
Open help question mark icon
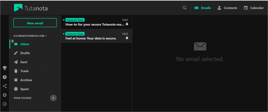(5, 77)
